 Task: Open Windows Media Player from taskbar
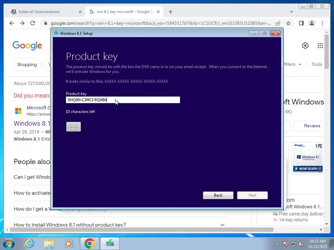coord(69,243)
